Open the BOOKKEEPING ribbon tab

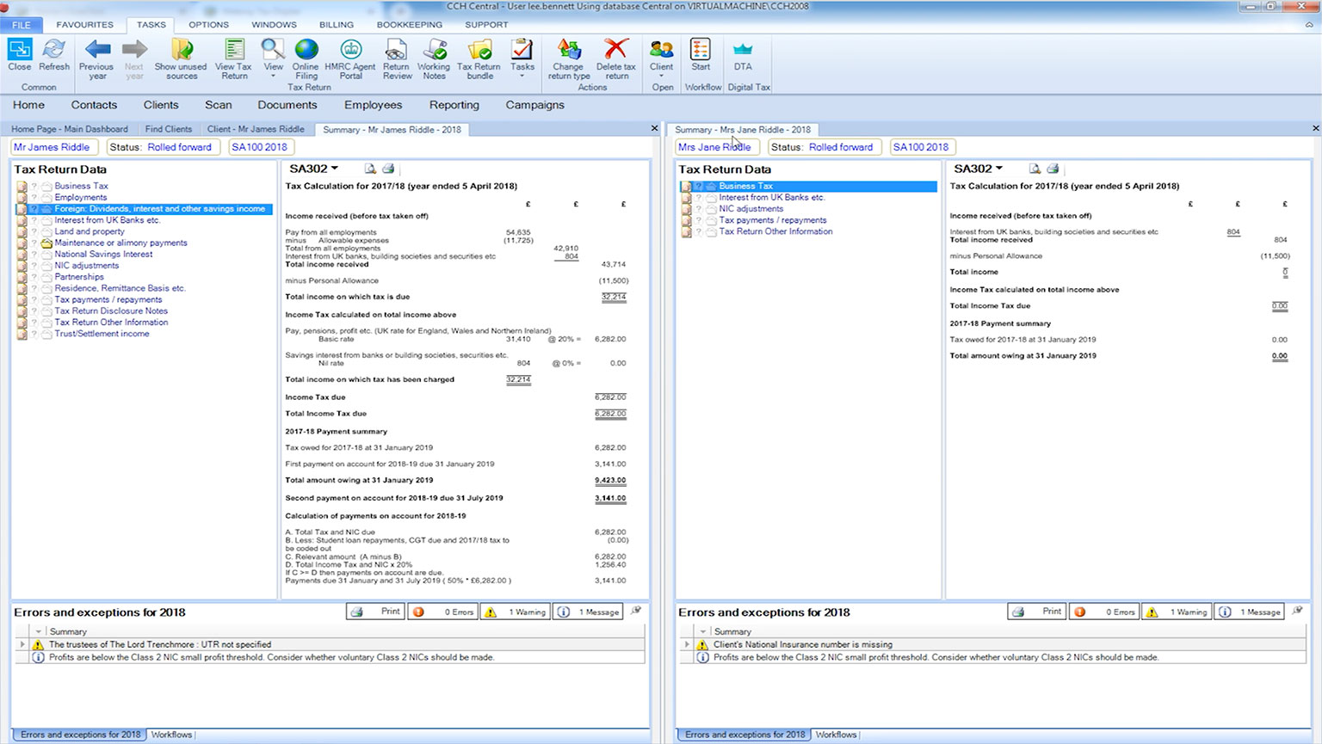point(409,25)
